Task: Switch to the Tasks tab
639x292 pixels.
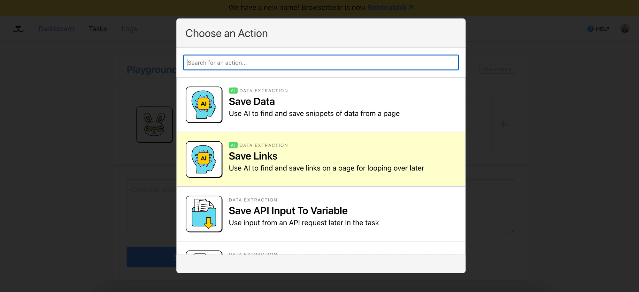Action: coord(98,29)
